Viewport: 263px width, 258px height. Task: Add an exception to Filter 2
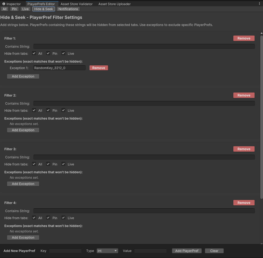23,130
